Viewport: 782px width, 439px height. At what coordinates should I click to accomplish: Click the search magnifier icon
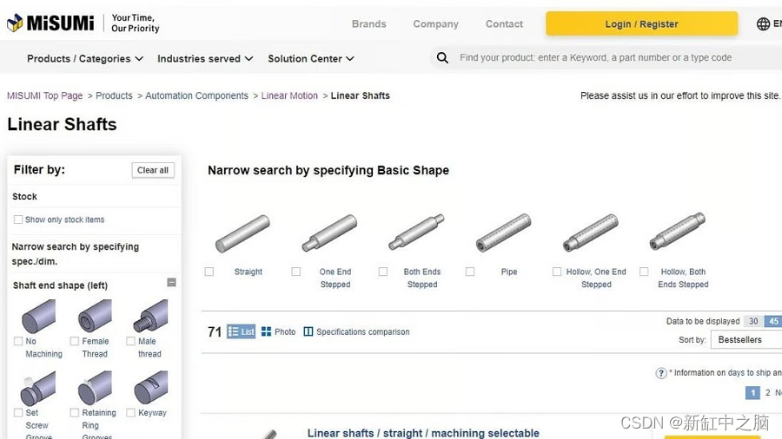point(442,58)
